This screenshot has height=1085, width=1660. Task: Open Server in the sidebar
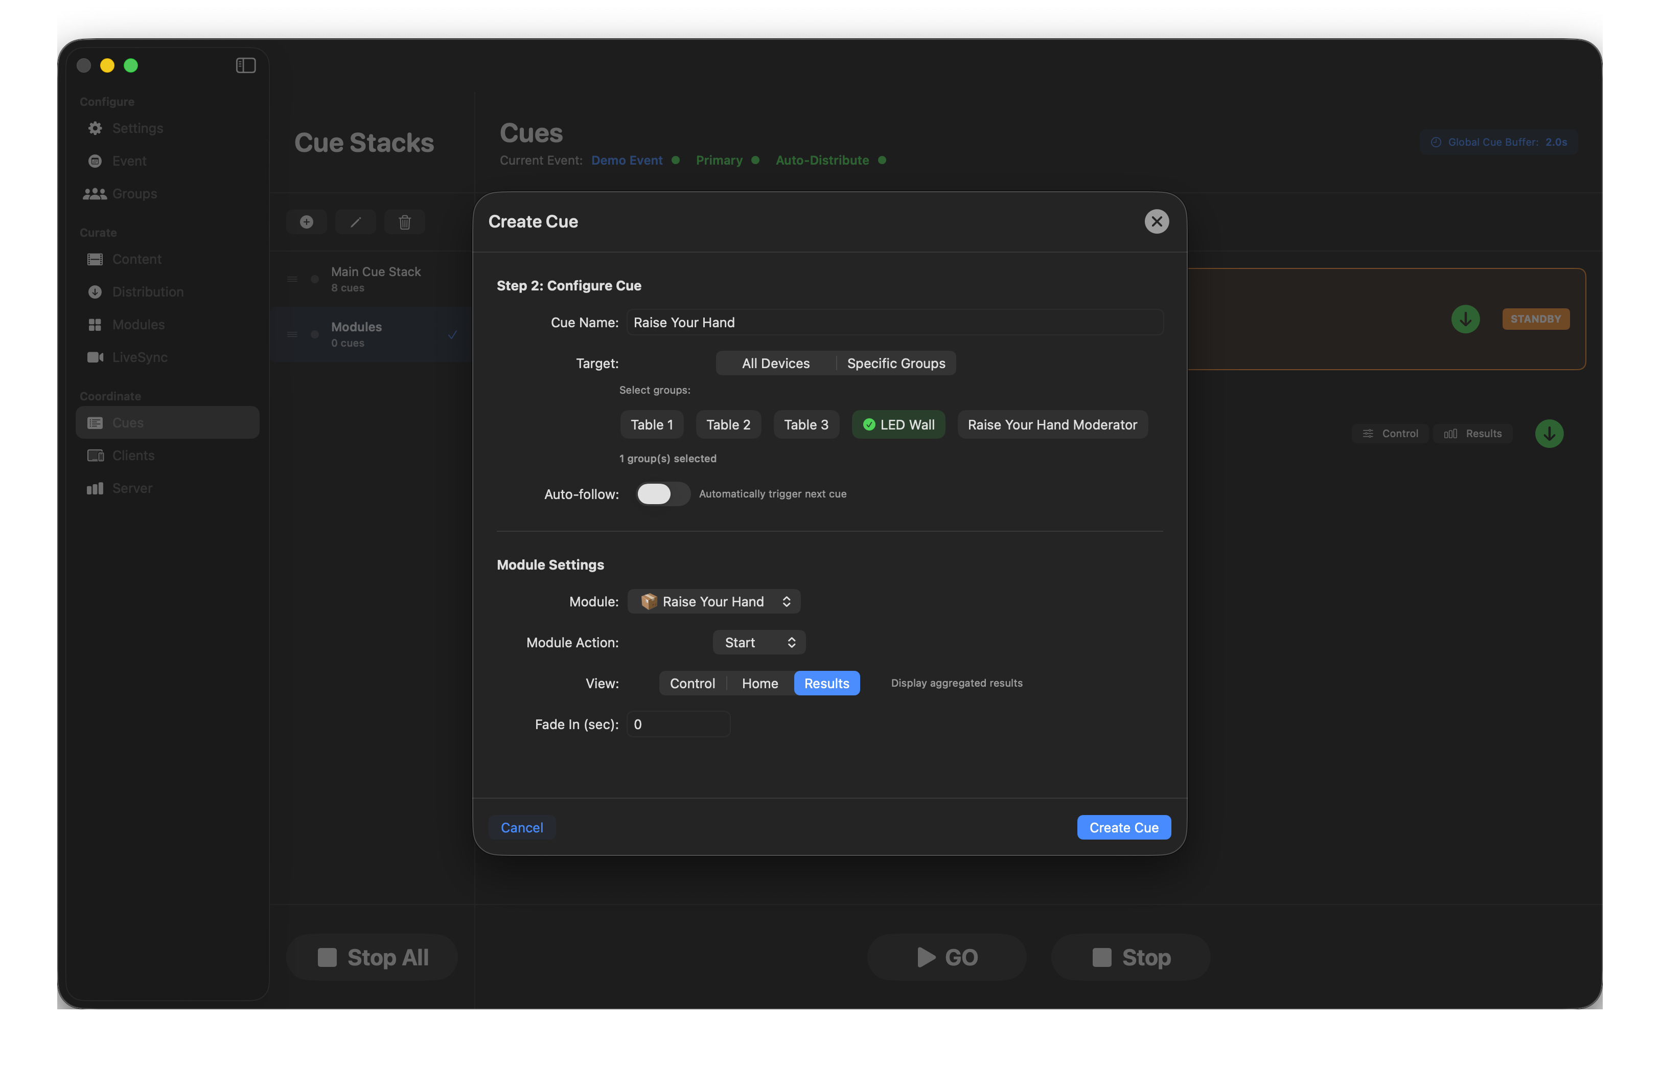tap(168, 488)
